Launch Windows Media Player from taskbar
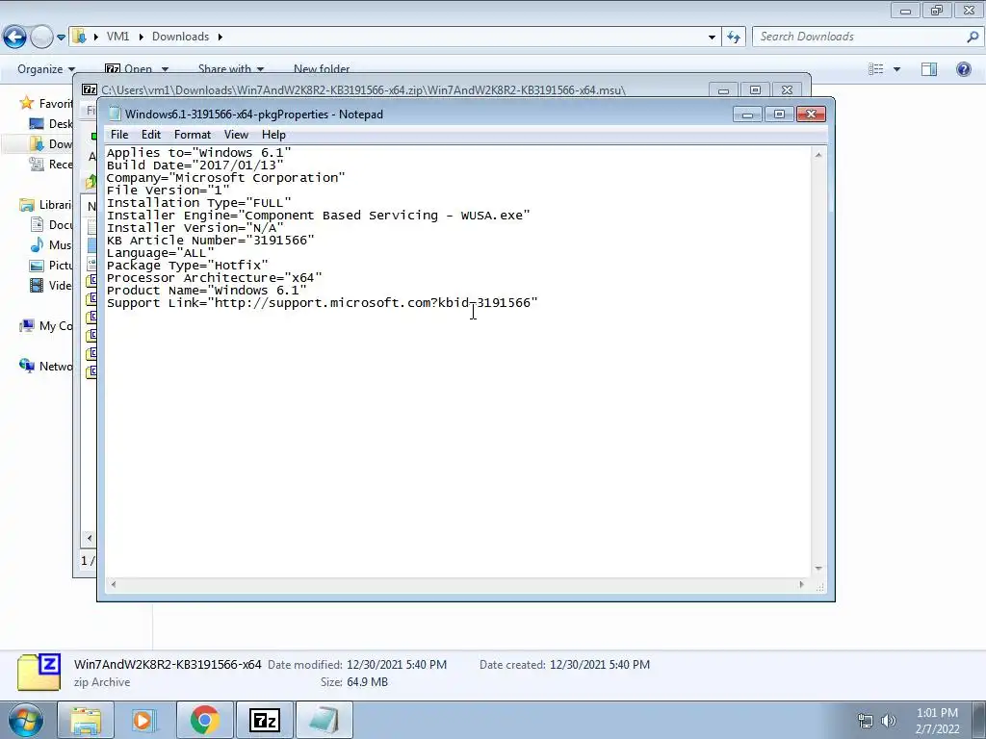This screenshot has height=739, width=986. click(x=143, y=720)
